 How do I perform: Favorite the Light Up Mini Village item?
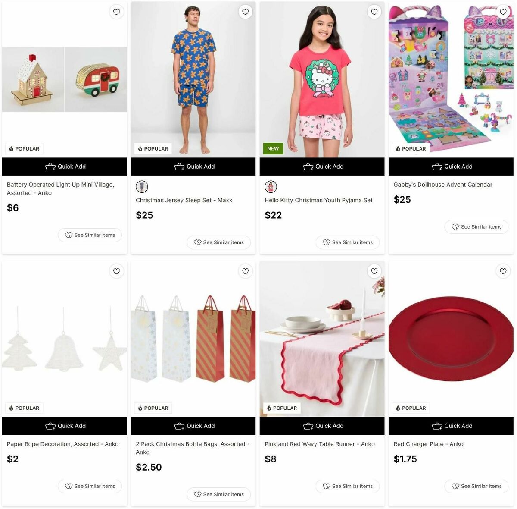[116, 12]
